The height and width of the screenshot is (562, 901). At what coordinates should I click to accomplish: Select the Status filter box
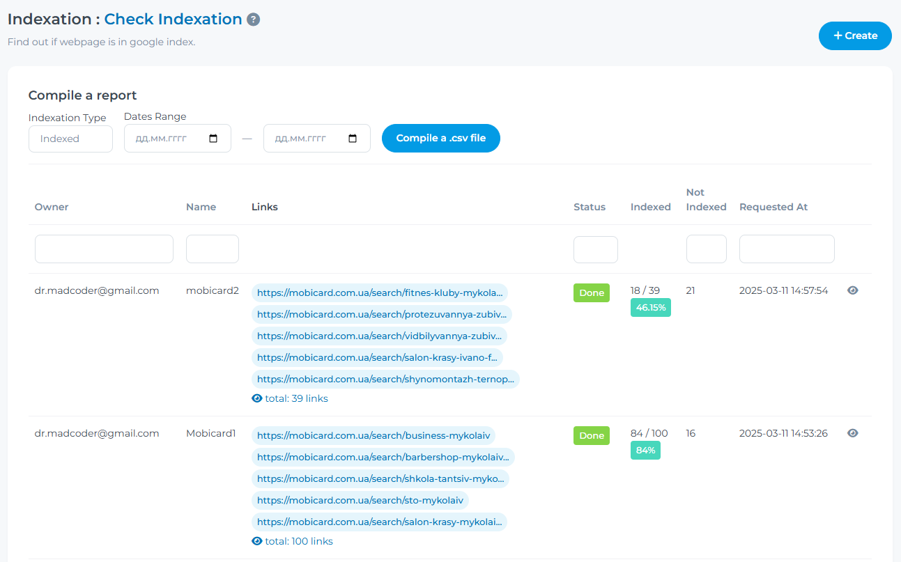tap(595, 249)
